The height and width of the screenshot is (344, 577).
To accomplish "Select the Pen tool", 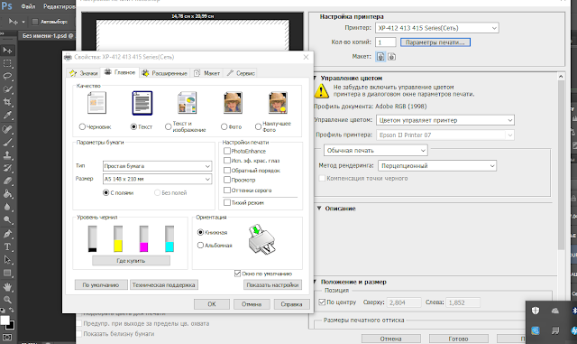I will pyautogui.click(x=7, y=234).
